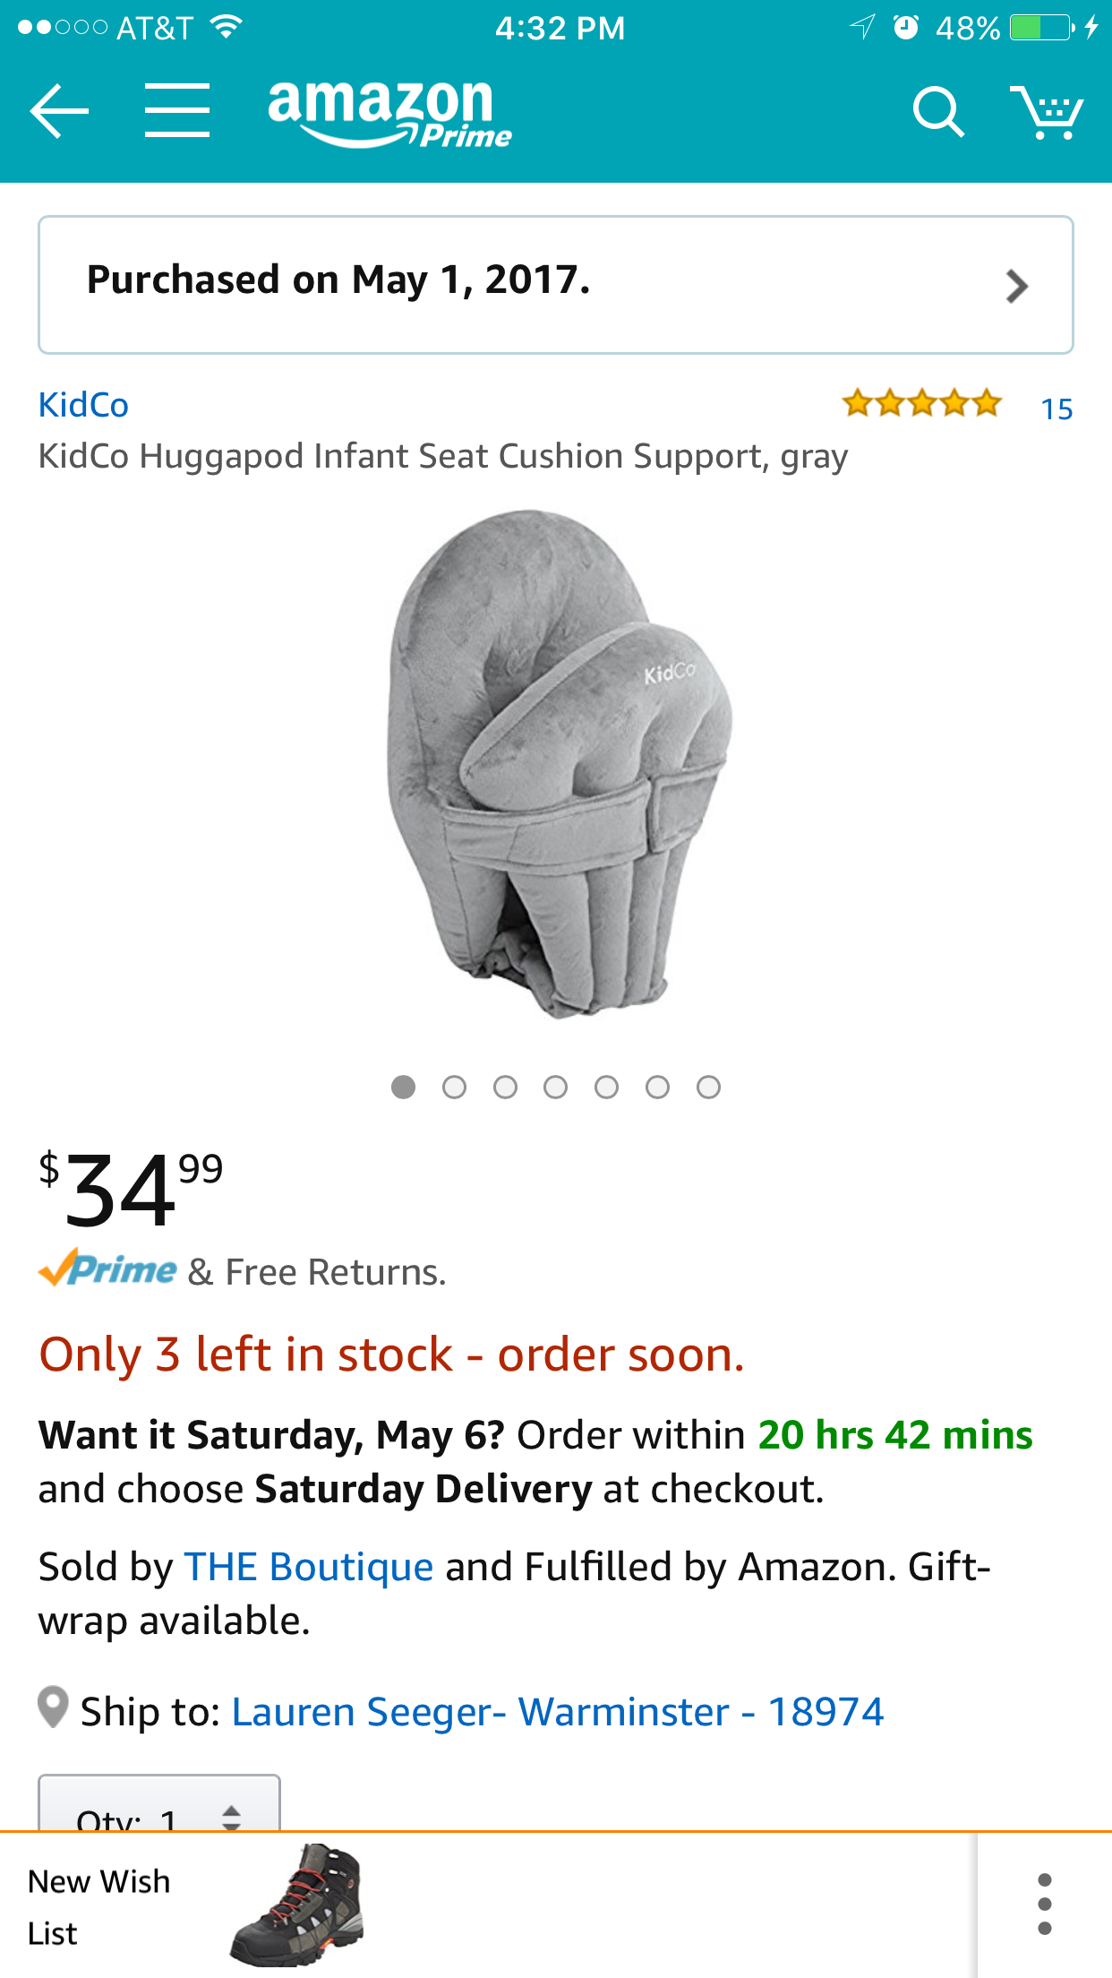Tap the location pin icon
The image size is (1112, 1978).
pyautogui.click(x=54, y=1707)
